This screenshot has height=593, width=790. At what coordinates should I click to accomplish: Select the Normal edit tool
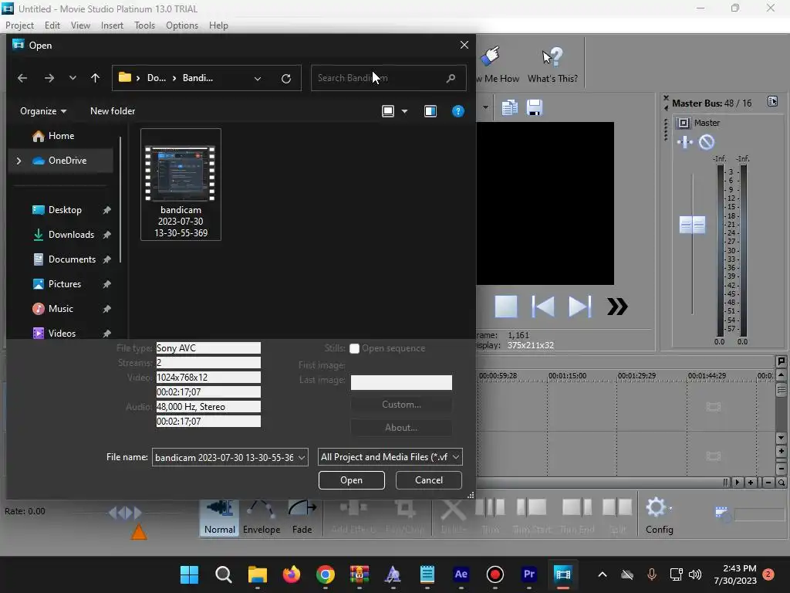220,517
